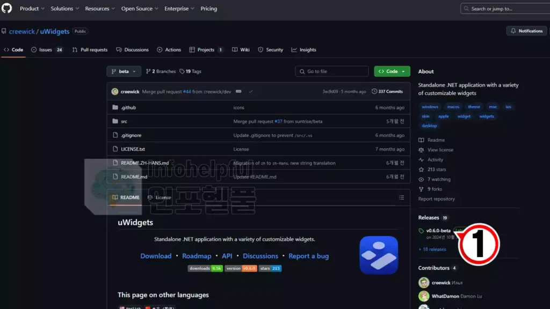View the 337 Commits history

[x=387, y=91]
